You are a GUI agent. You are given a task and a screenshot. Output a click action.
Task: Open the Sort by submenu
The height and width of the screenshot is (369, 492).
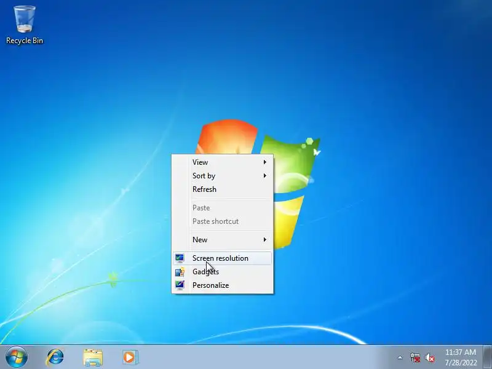tap(222, 176)
